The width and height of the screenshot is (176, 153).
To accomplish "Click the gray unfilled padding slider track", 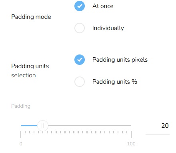I will 90,125.
